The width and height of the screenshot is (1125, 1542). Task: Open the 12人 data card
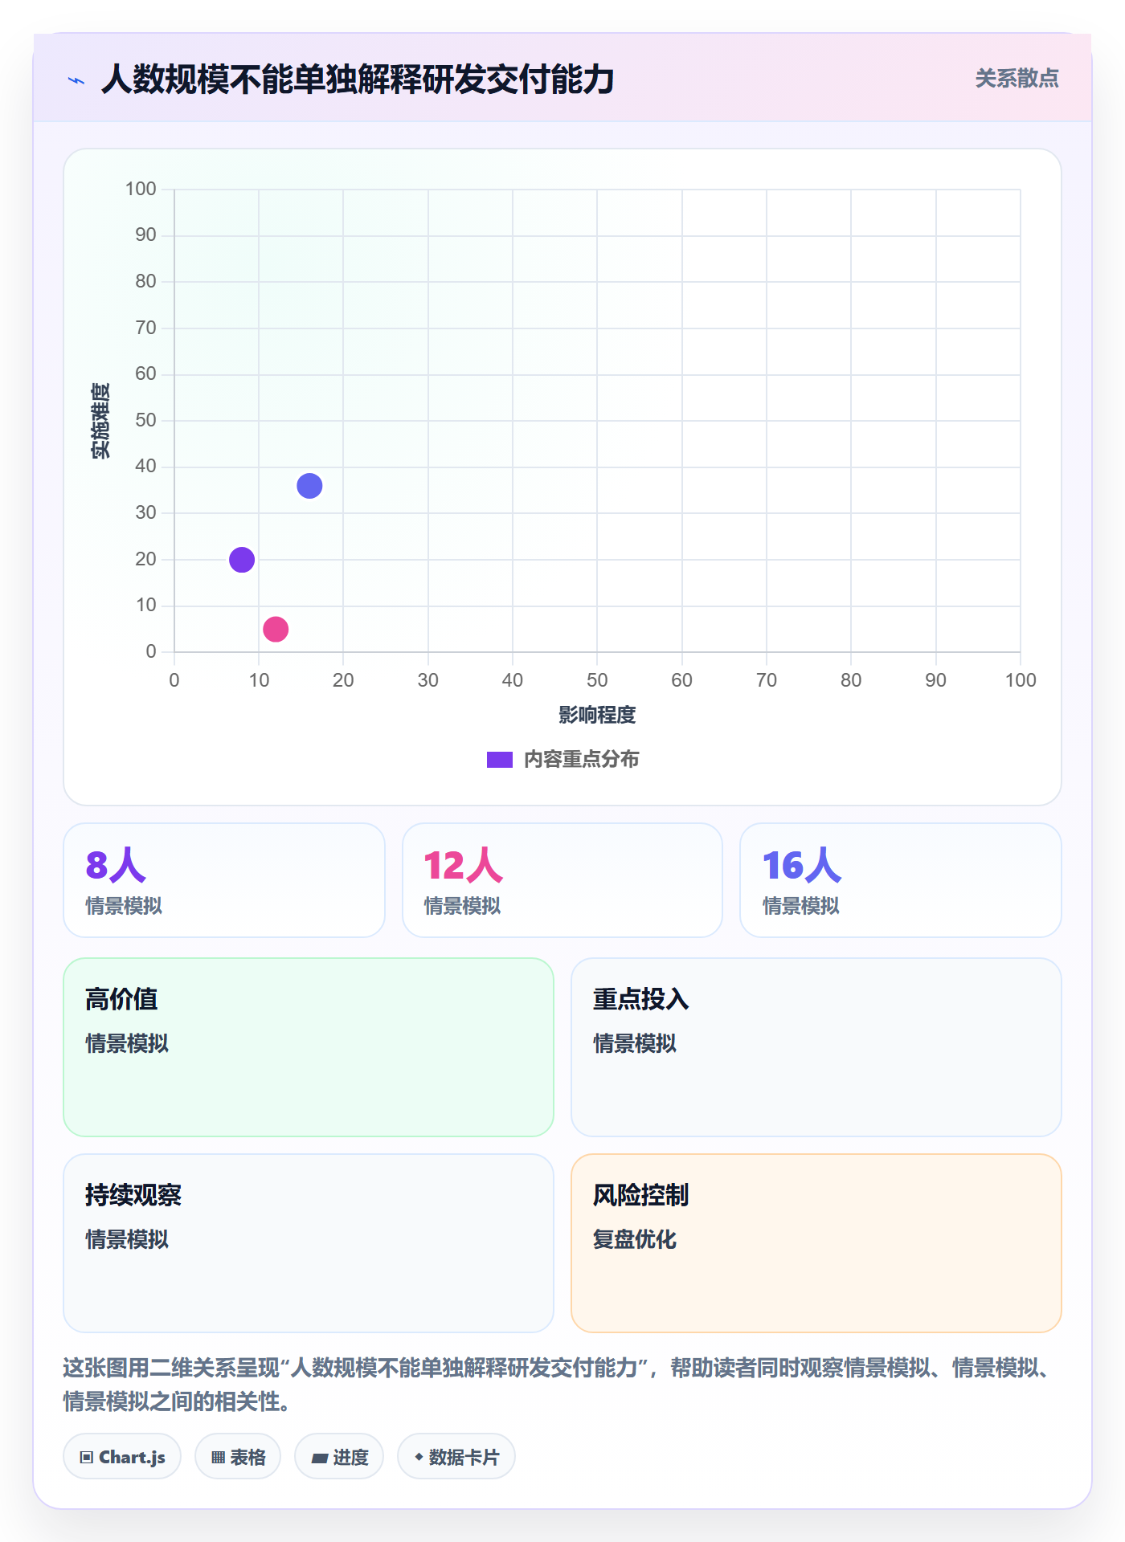click(562, 880)
